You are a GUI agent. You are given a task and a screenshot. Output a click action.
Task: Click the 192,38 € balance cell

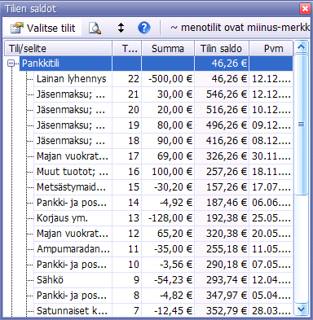(222, 218)
